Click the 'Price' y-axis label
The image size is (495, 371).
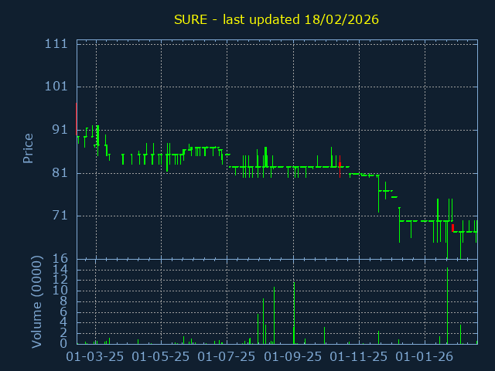click(x=28, y=148)
